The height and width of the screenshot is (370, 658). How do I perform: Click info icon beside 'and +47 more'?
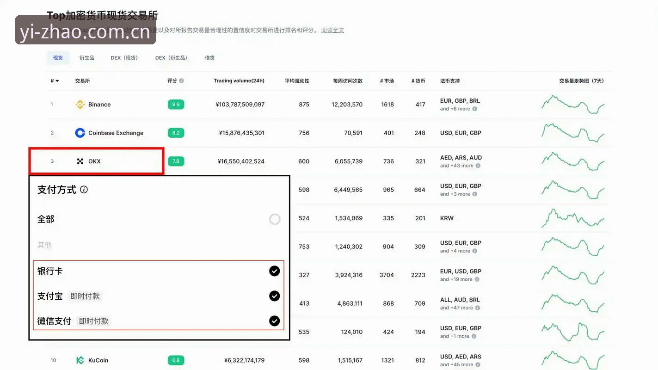[478, 308]
